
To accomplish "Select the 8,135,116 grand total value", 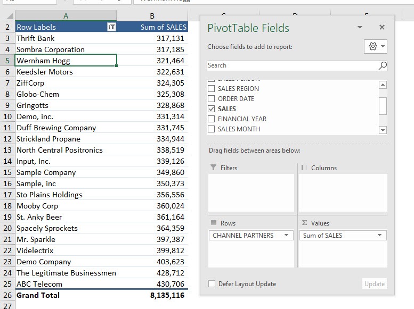I will click(x=152, y=295).
